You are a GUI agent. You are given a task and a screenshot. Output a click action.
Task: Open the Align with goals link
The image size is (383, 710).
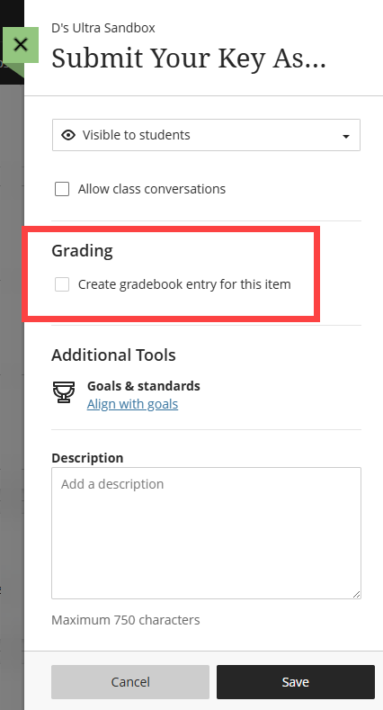pos(132,404)
